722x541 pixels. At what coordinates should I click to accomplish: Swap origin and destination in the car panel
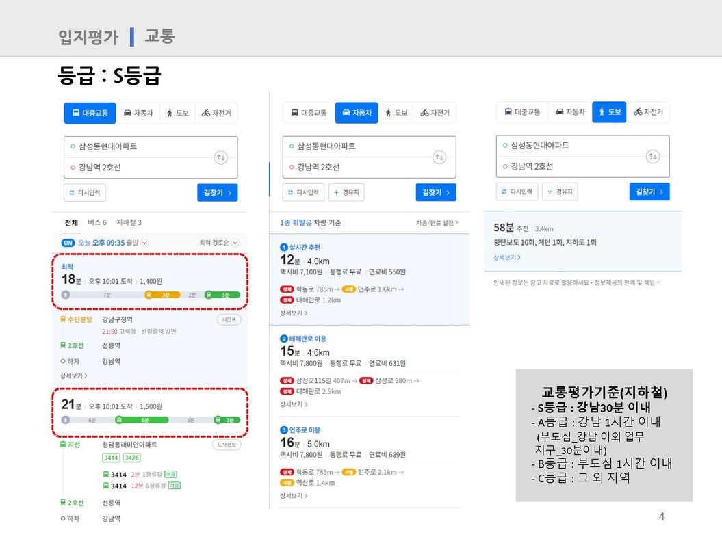[x=440, y=157]
